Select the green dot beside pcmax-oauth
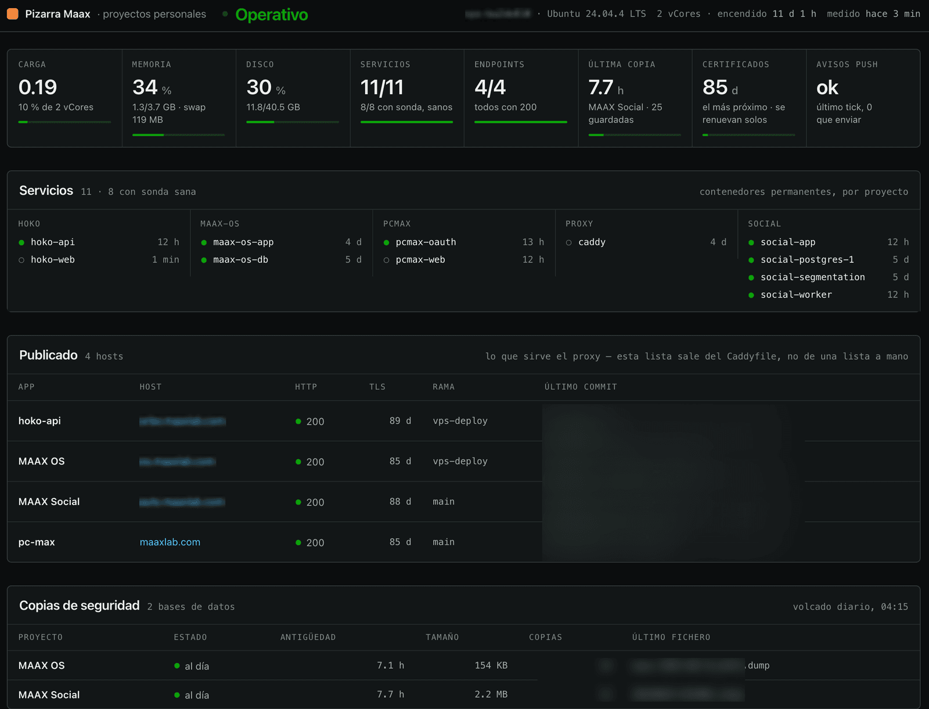Screen dimensions: 929x709 (386, 242)
